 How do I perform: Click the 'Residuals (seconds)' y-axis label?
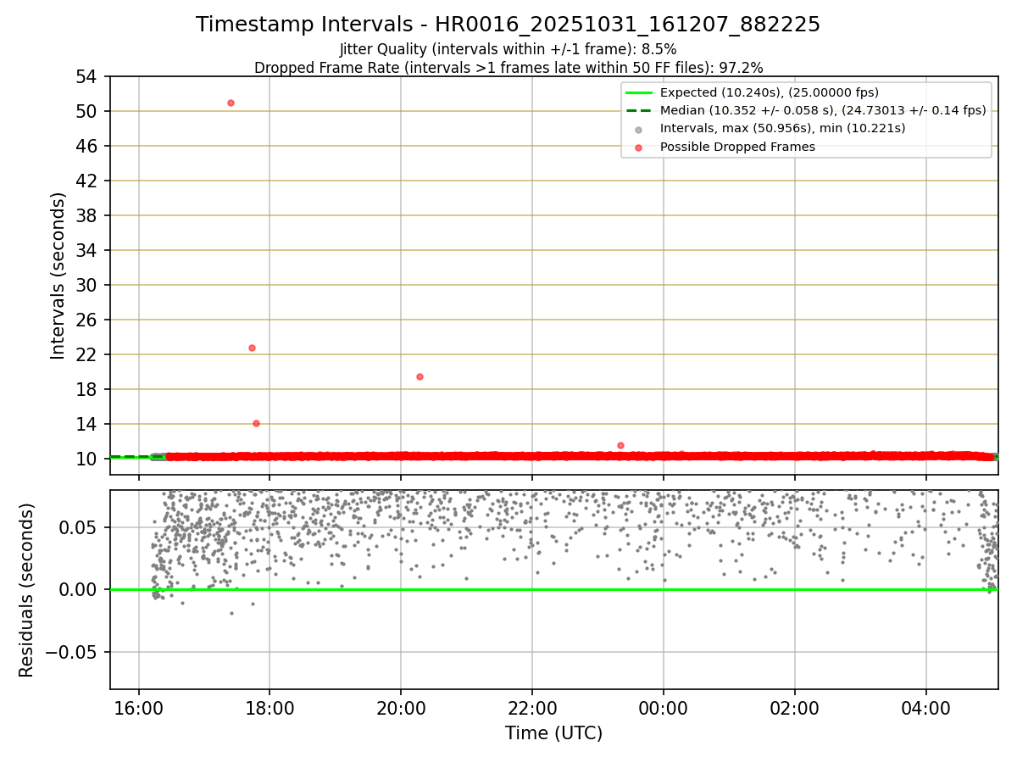(26, 590)
